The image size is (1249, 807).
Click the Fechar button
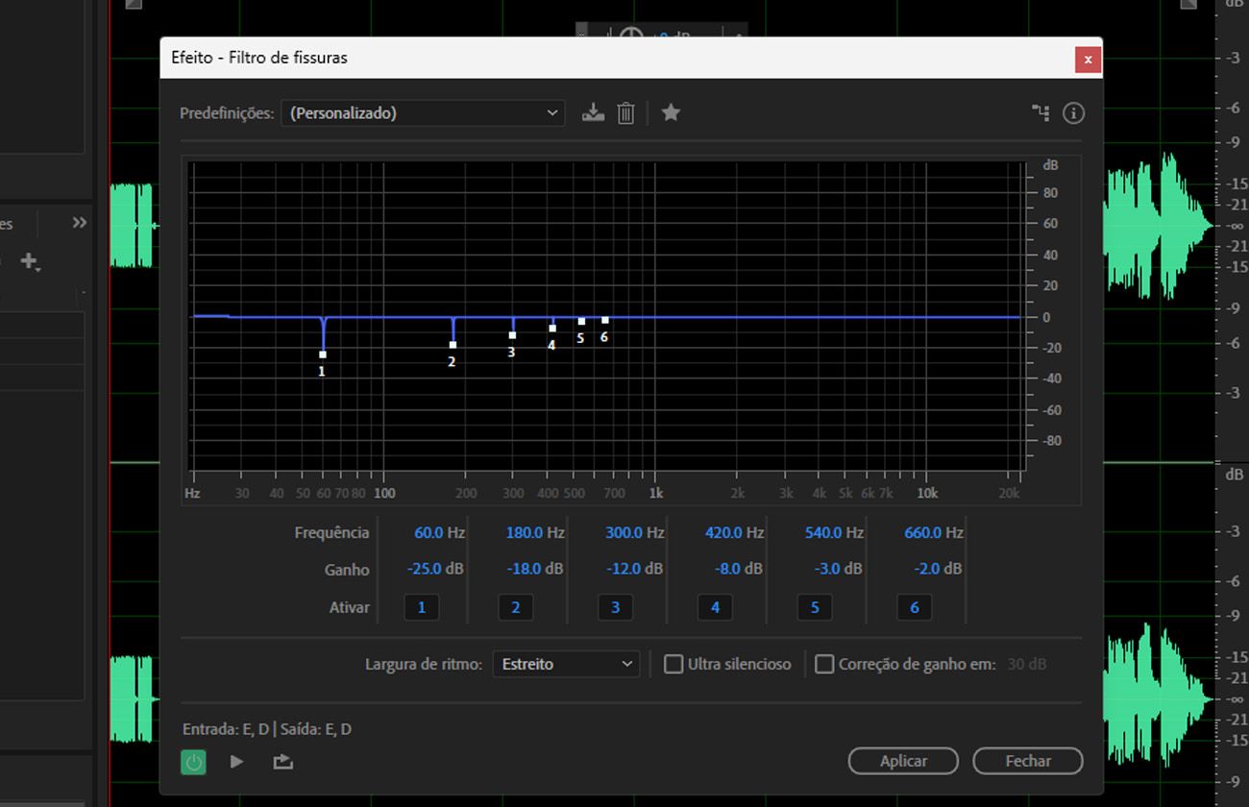pyautogui.click(x=1028, y=761)
